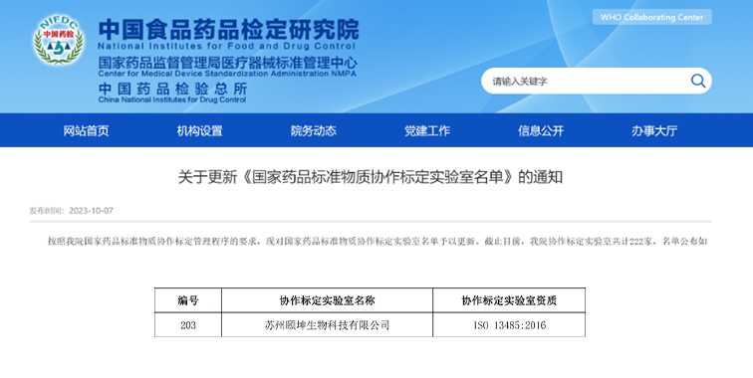Click the 中国食品药品检定研究院 site title

tap(229, 29)
